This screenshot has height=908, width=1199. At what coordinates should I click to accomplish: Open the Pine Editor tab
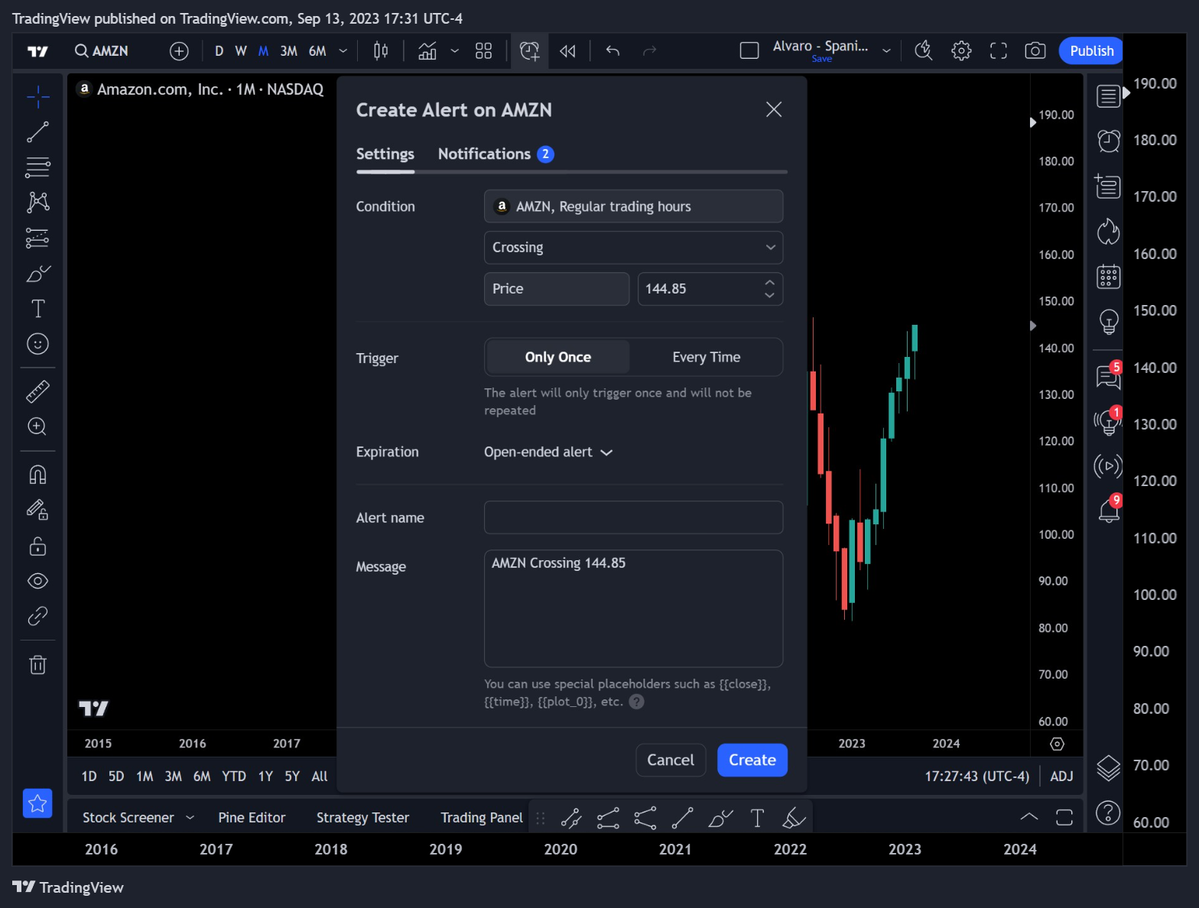tap(252, 818)
